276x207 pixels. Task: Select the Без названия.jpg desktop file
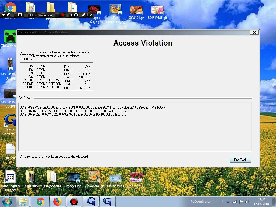click(x=115, y=14)
